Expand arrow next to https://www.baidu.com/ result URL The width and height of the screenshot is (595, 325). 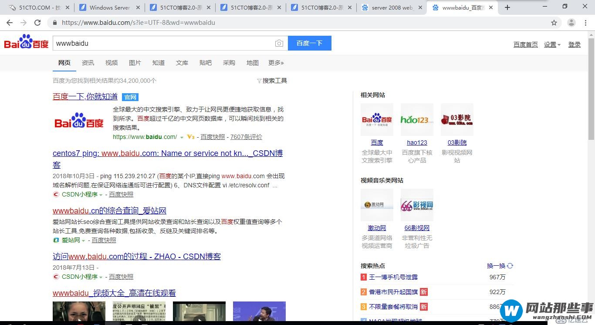[182, 137]
